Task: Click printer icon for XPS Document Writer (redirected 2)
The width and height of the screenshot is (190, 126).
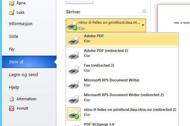Action: tap(74, 99)
